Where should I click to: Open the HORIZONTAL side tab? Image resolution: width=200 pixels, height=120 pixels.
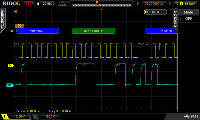click(2, 19)
